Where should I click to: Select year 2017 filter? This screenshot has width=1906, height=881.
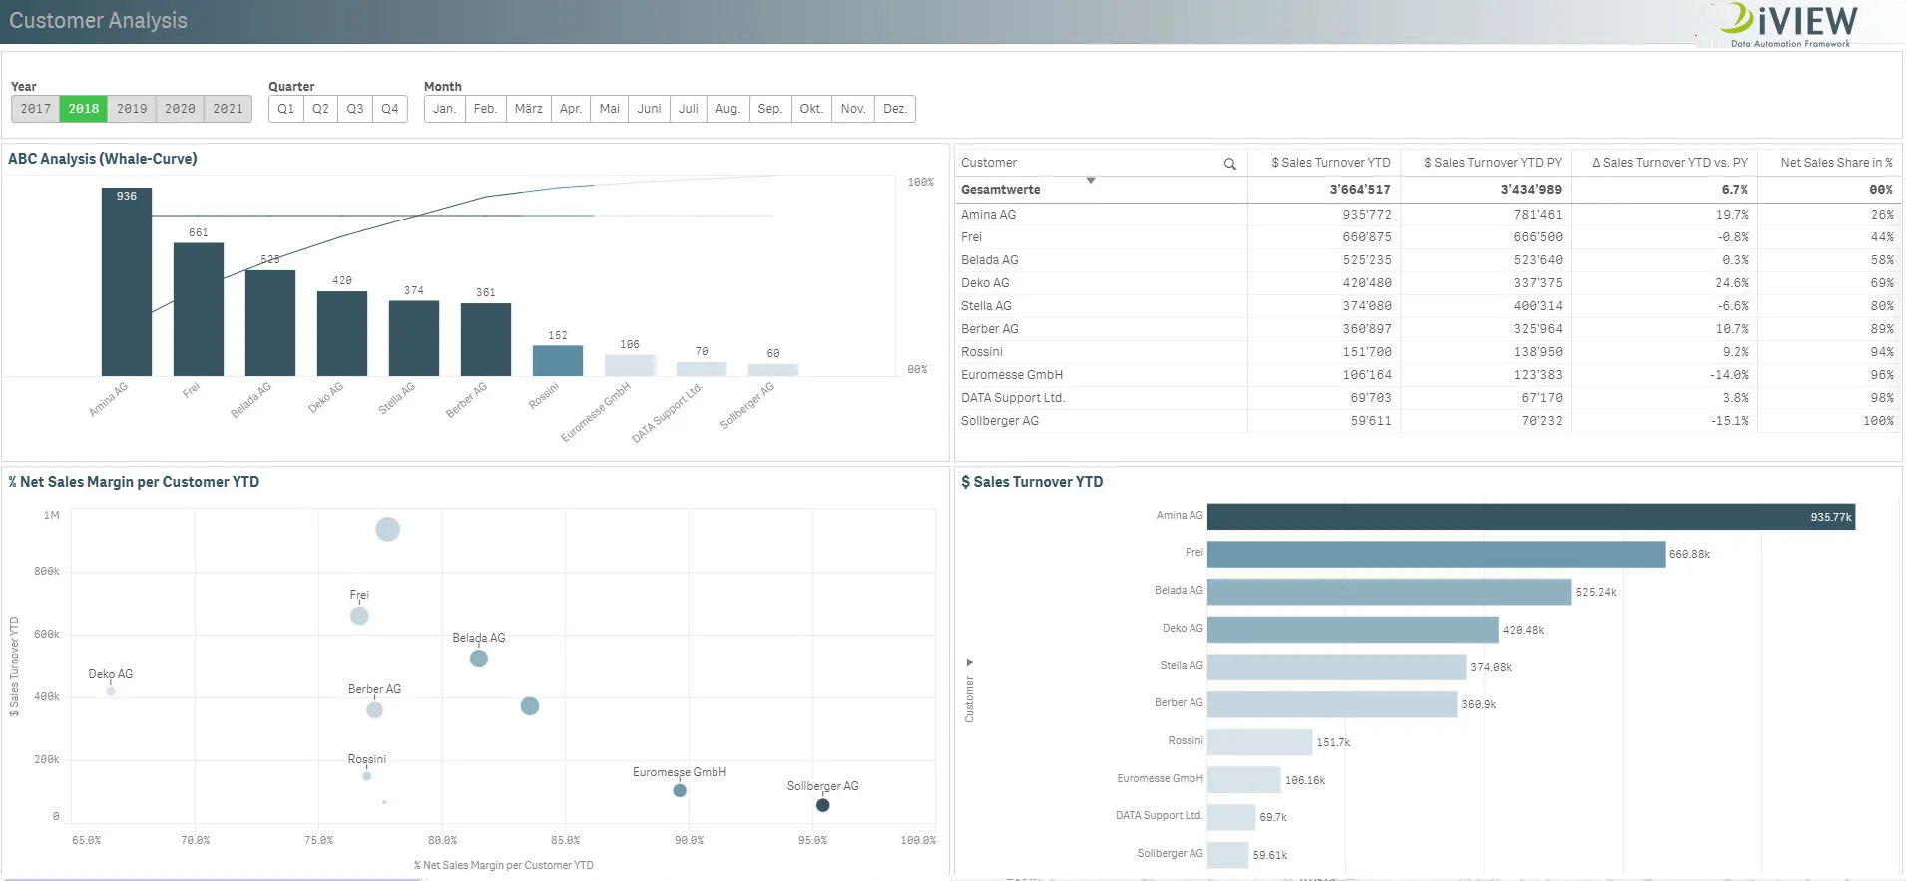pyautogui.click(x=36, y=109)
